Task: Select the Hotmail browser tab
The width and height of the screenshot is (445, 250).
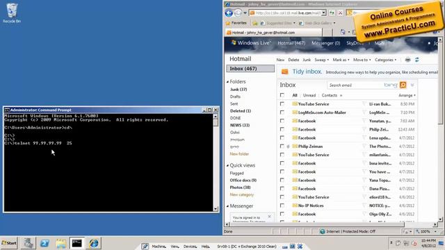Action: click(x=273, y=33)
